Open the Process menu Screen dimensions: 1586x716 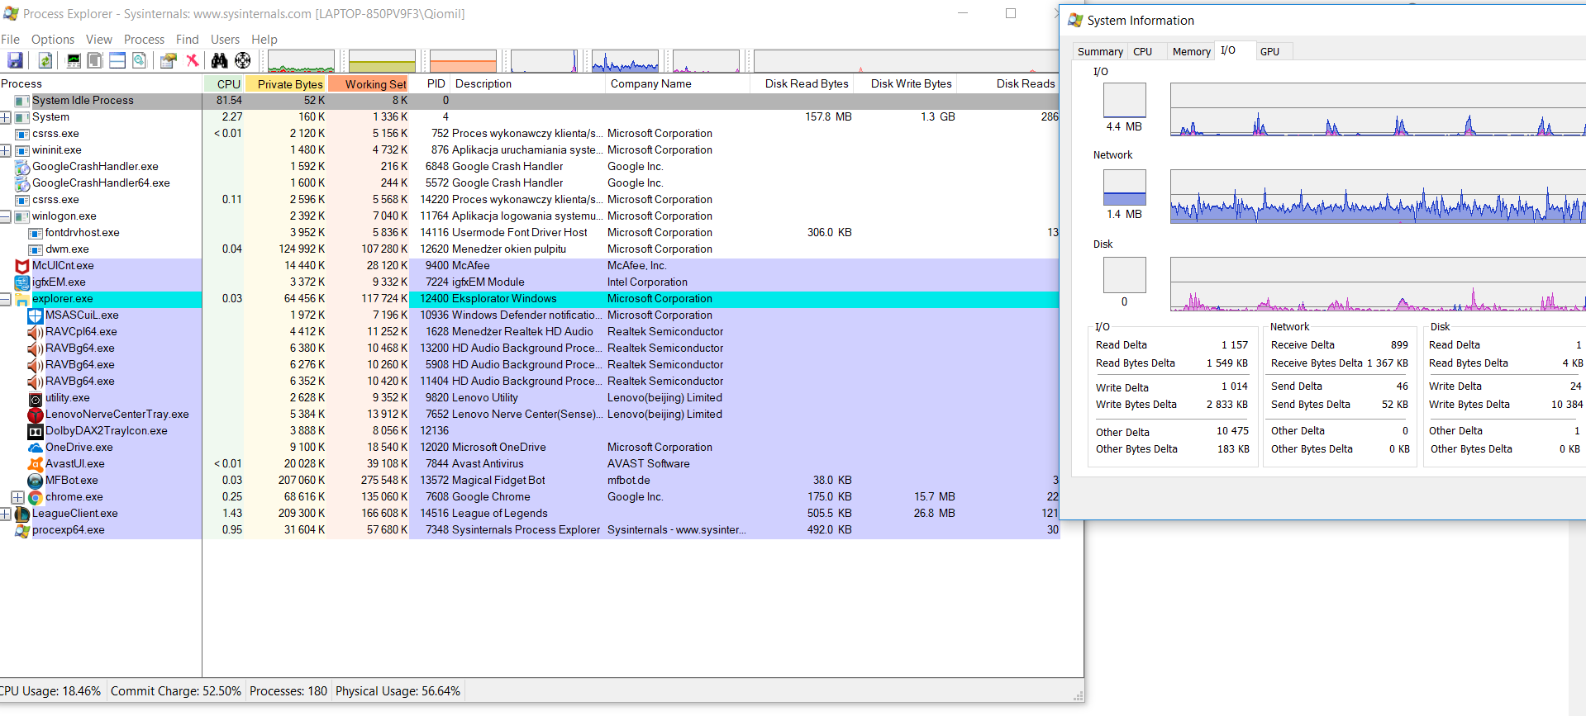(145, 40)
